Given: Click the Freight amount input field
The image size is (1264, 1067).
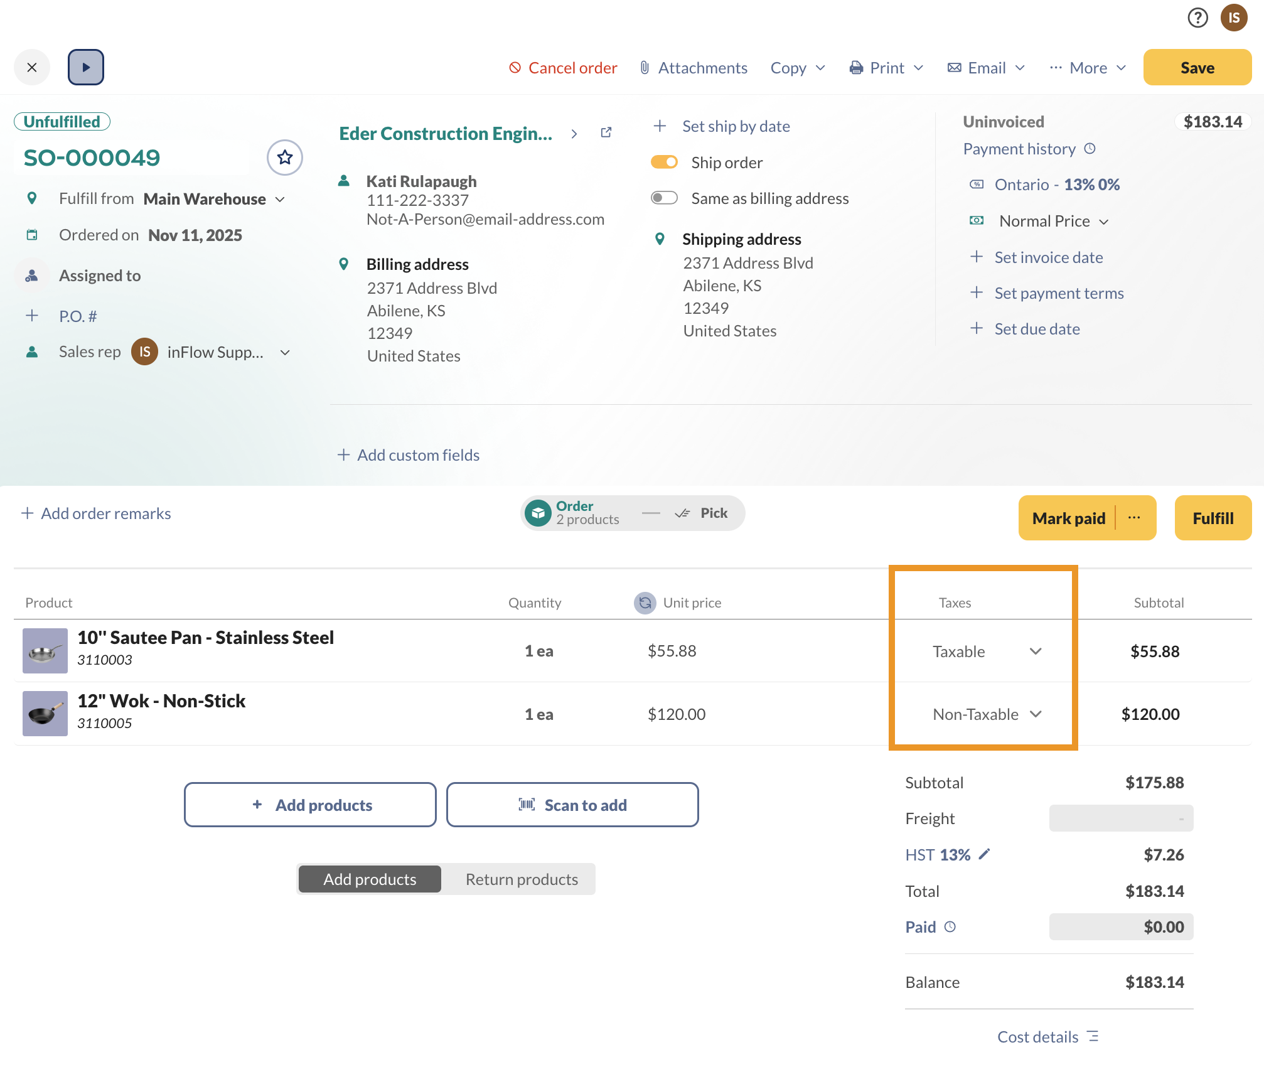Looking at the screenshot, I should [1120, 818].
